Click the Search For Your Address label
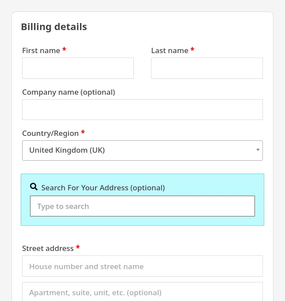The width and height of the screenshot is (285, 301). coord(103,188)
